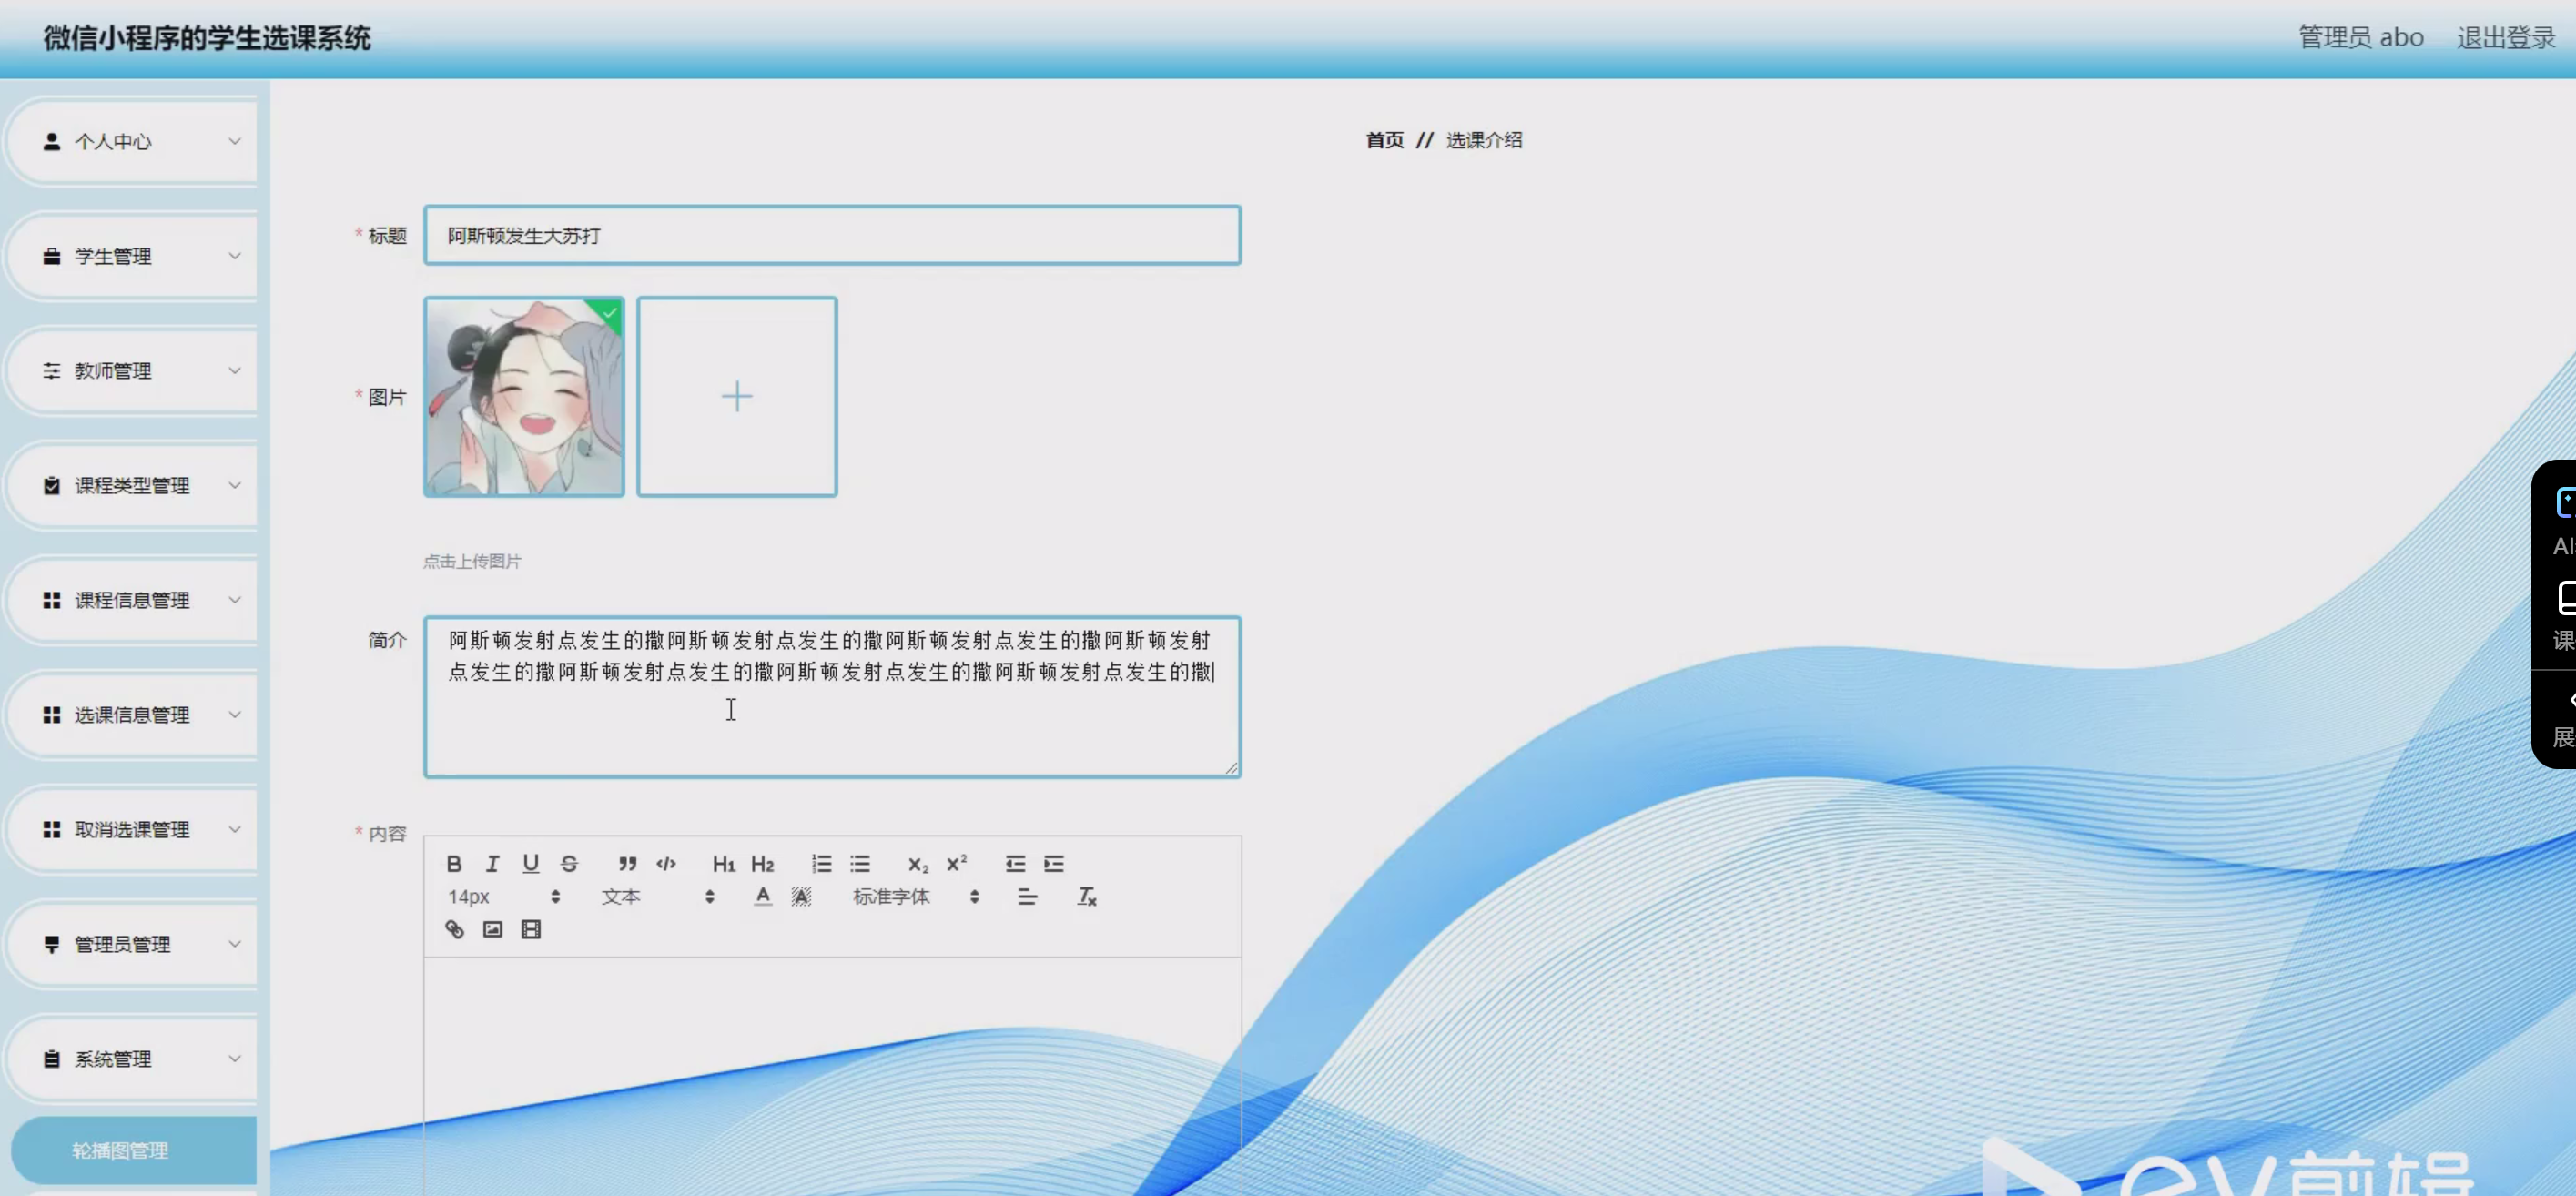Click the 个人中心 person icon
This screenshot has width=2576, height=1196.
point(52,141)
